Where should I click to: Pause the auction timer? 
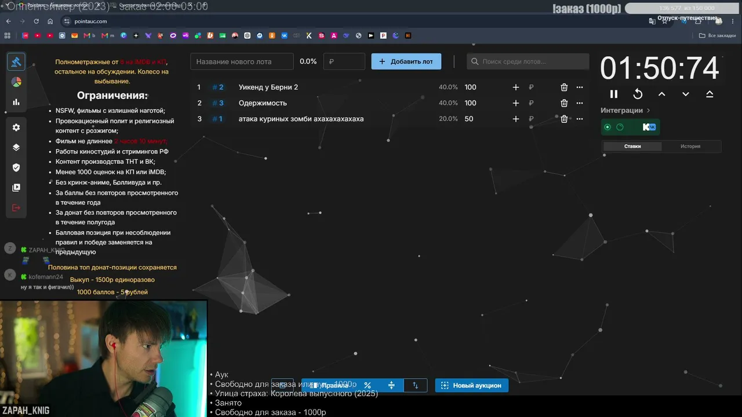point(614,94)
